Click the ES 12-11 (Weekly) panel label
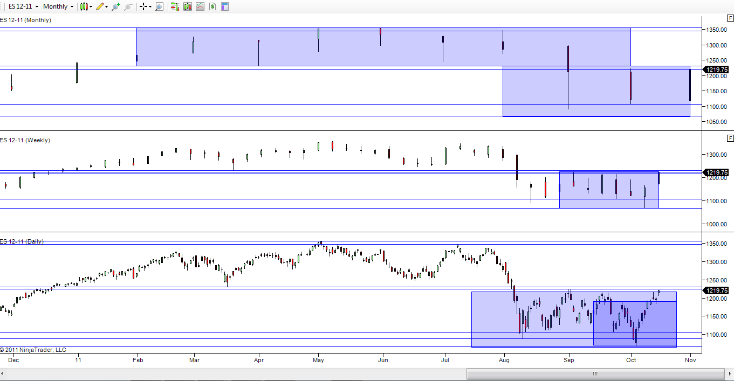The image size is (734, 381). pos(25,140)
